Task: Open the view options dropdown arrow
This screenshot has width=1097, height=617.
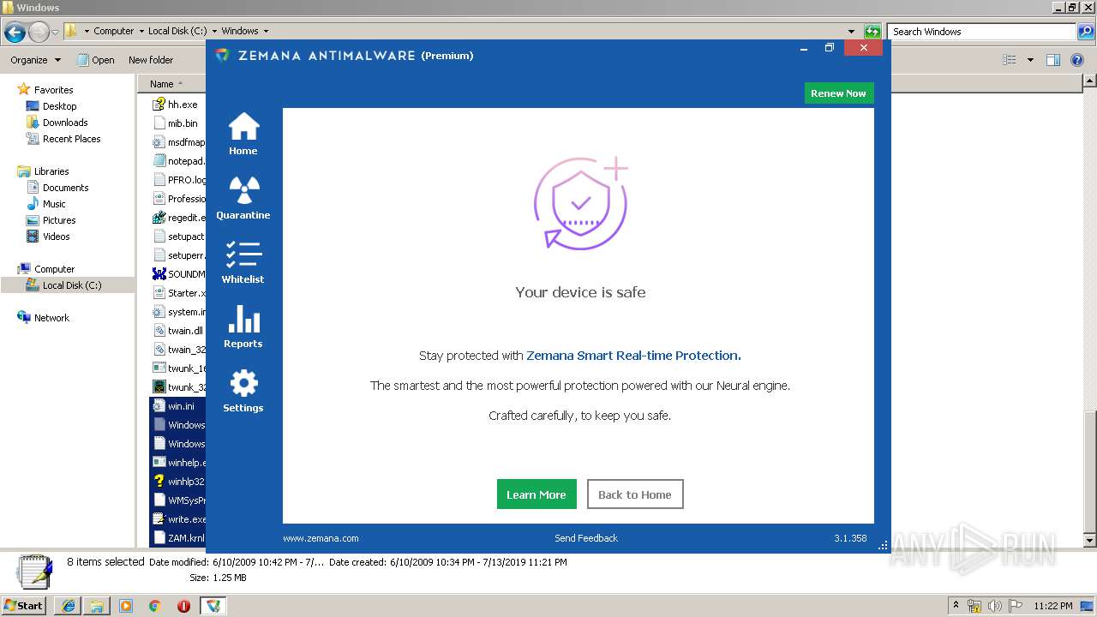Action: pos(1030,60)
